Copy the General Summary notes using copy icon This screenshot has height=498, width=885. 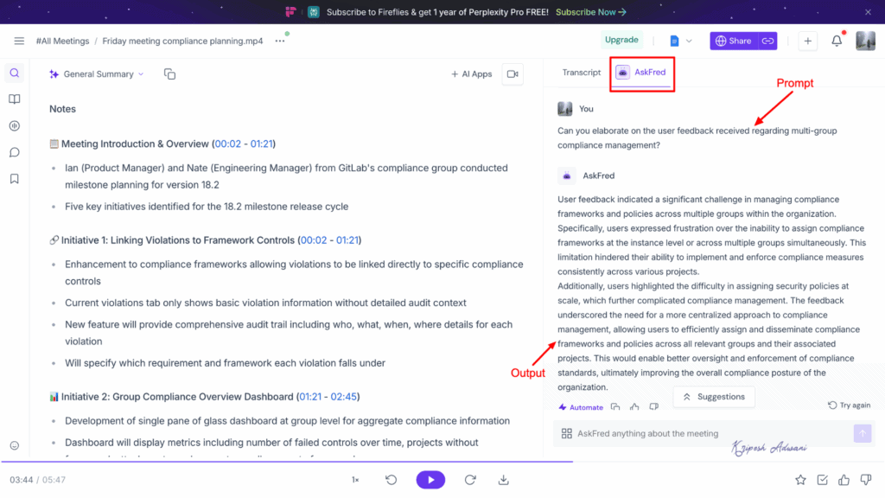[x=169, y=73]
